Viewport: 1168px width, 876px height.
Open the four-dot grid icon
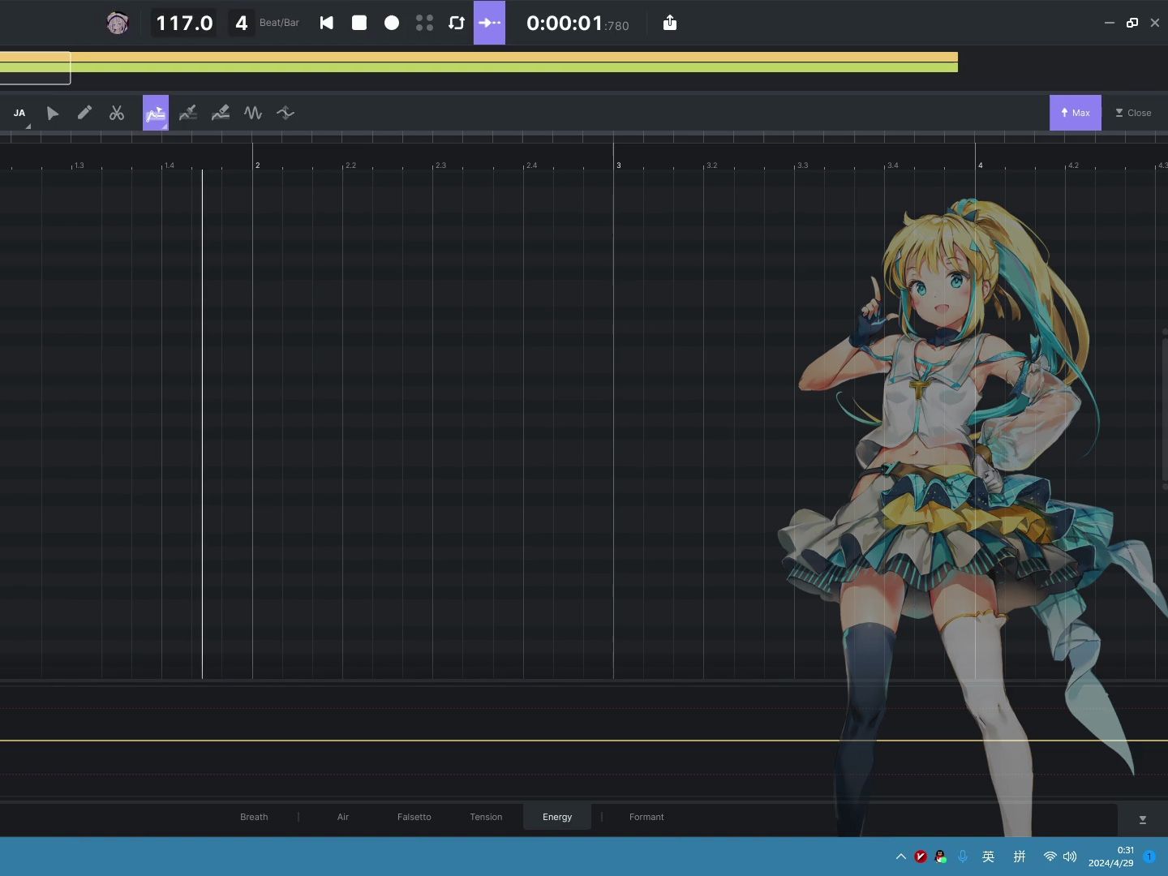424,23
